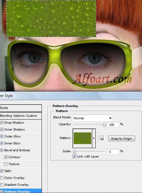Select the Texture effect row
Viewport: 142px width, 193px height.
point(21,164)
